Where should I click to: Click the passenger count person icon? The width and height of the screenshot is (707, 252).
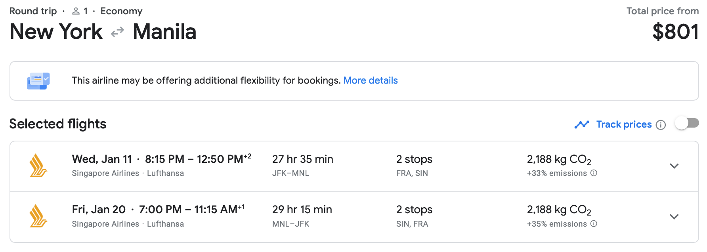(76, 11)
